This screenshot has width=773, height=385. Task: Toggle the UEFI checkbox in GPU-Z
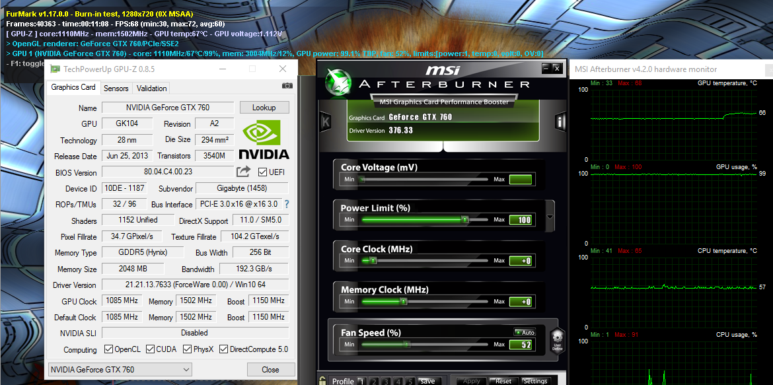tap(263, 172)
